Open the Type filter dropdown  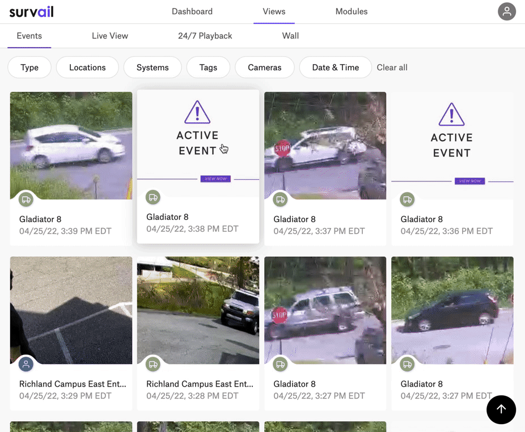coord(29,67)
